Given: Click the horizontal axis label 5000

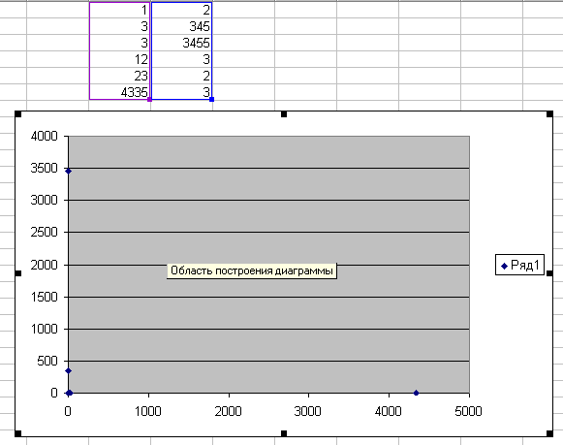Looking at the screenshot, I should pos(468,411).
